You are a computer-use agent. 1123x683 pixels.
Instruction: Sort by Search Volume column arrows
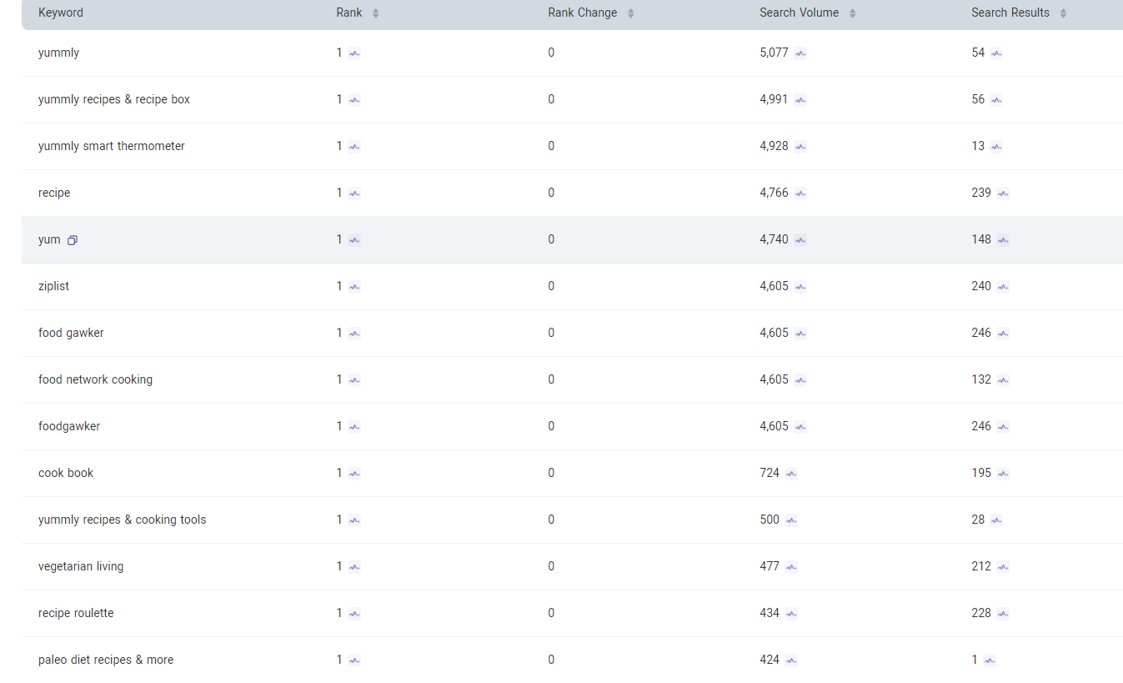[853, 13]
